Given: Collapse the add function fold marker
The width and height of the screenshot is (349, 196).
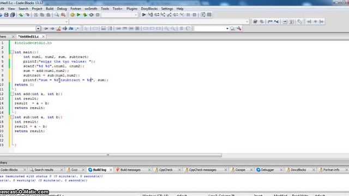Looking at the screenshot, I should 12,94.
